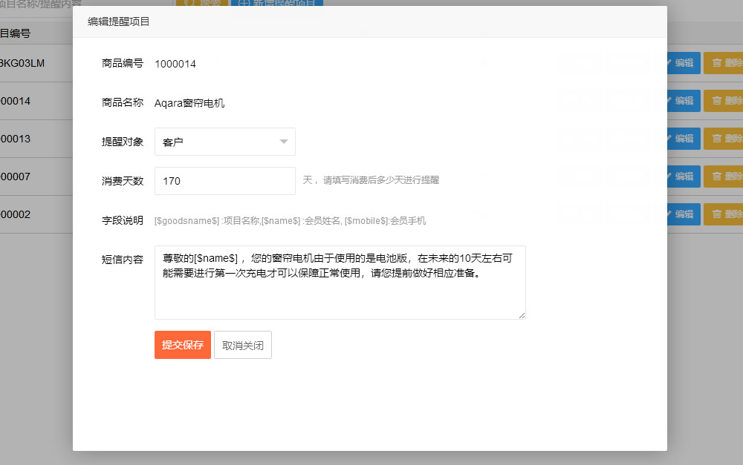
Task: Open the 提醒对象 dropdown showing 客户
Action: pos(225,142)
